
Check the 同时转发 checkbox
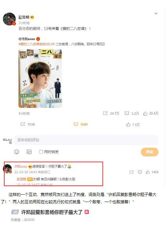(41, 152)
